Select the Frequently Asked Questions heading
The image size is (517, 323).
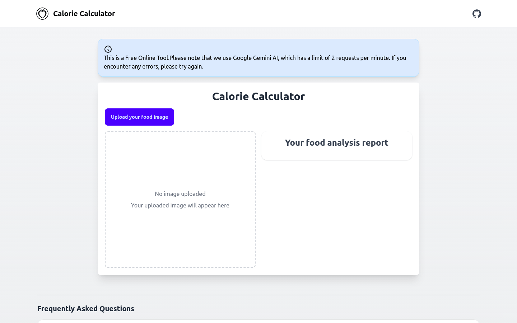tap(86, 309)
